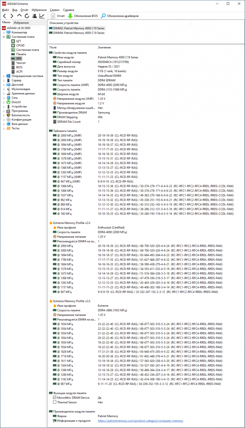Select Устройства in the tree
Image resolution: width=245 pixels, height=428 pixels.
tap(19, 107)
